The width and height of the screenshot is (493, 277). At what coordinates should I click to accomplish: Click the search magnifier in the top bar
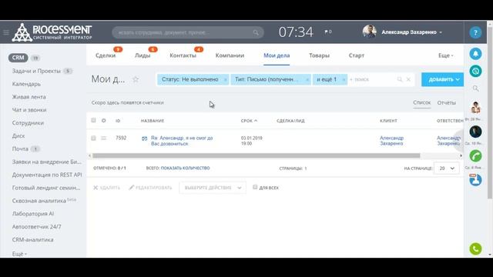pos(256,32)
